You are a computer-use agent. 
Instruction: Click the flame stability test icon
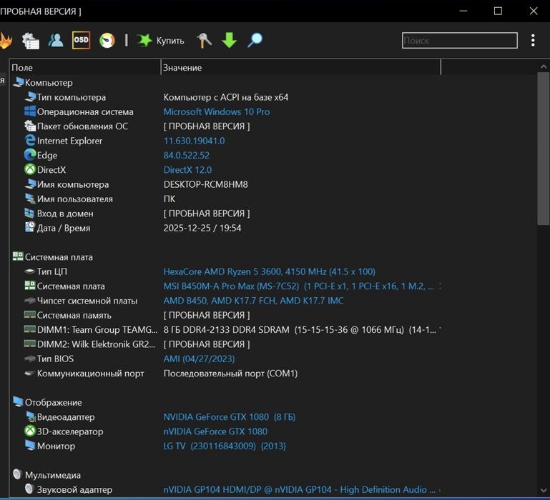tap(6, 40)
